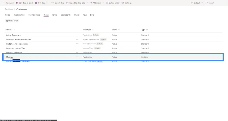Click Public View cell in Active Customers row

pos(87,35)
